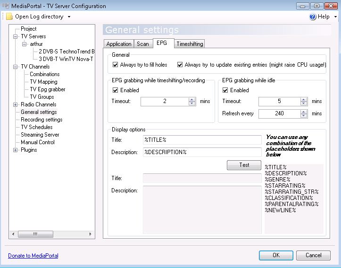Switch to the Timeshifting tab
Viewport: 341px width, 268px height.
[x=190, y=44]
